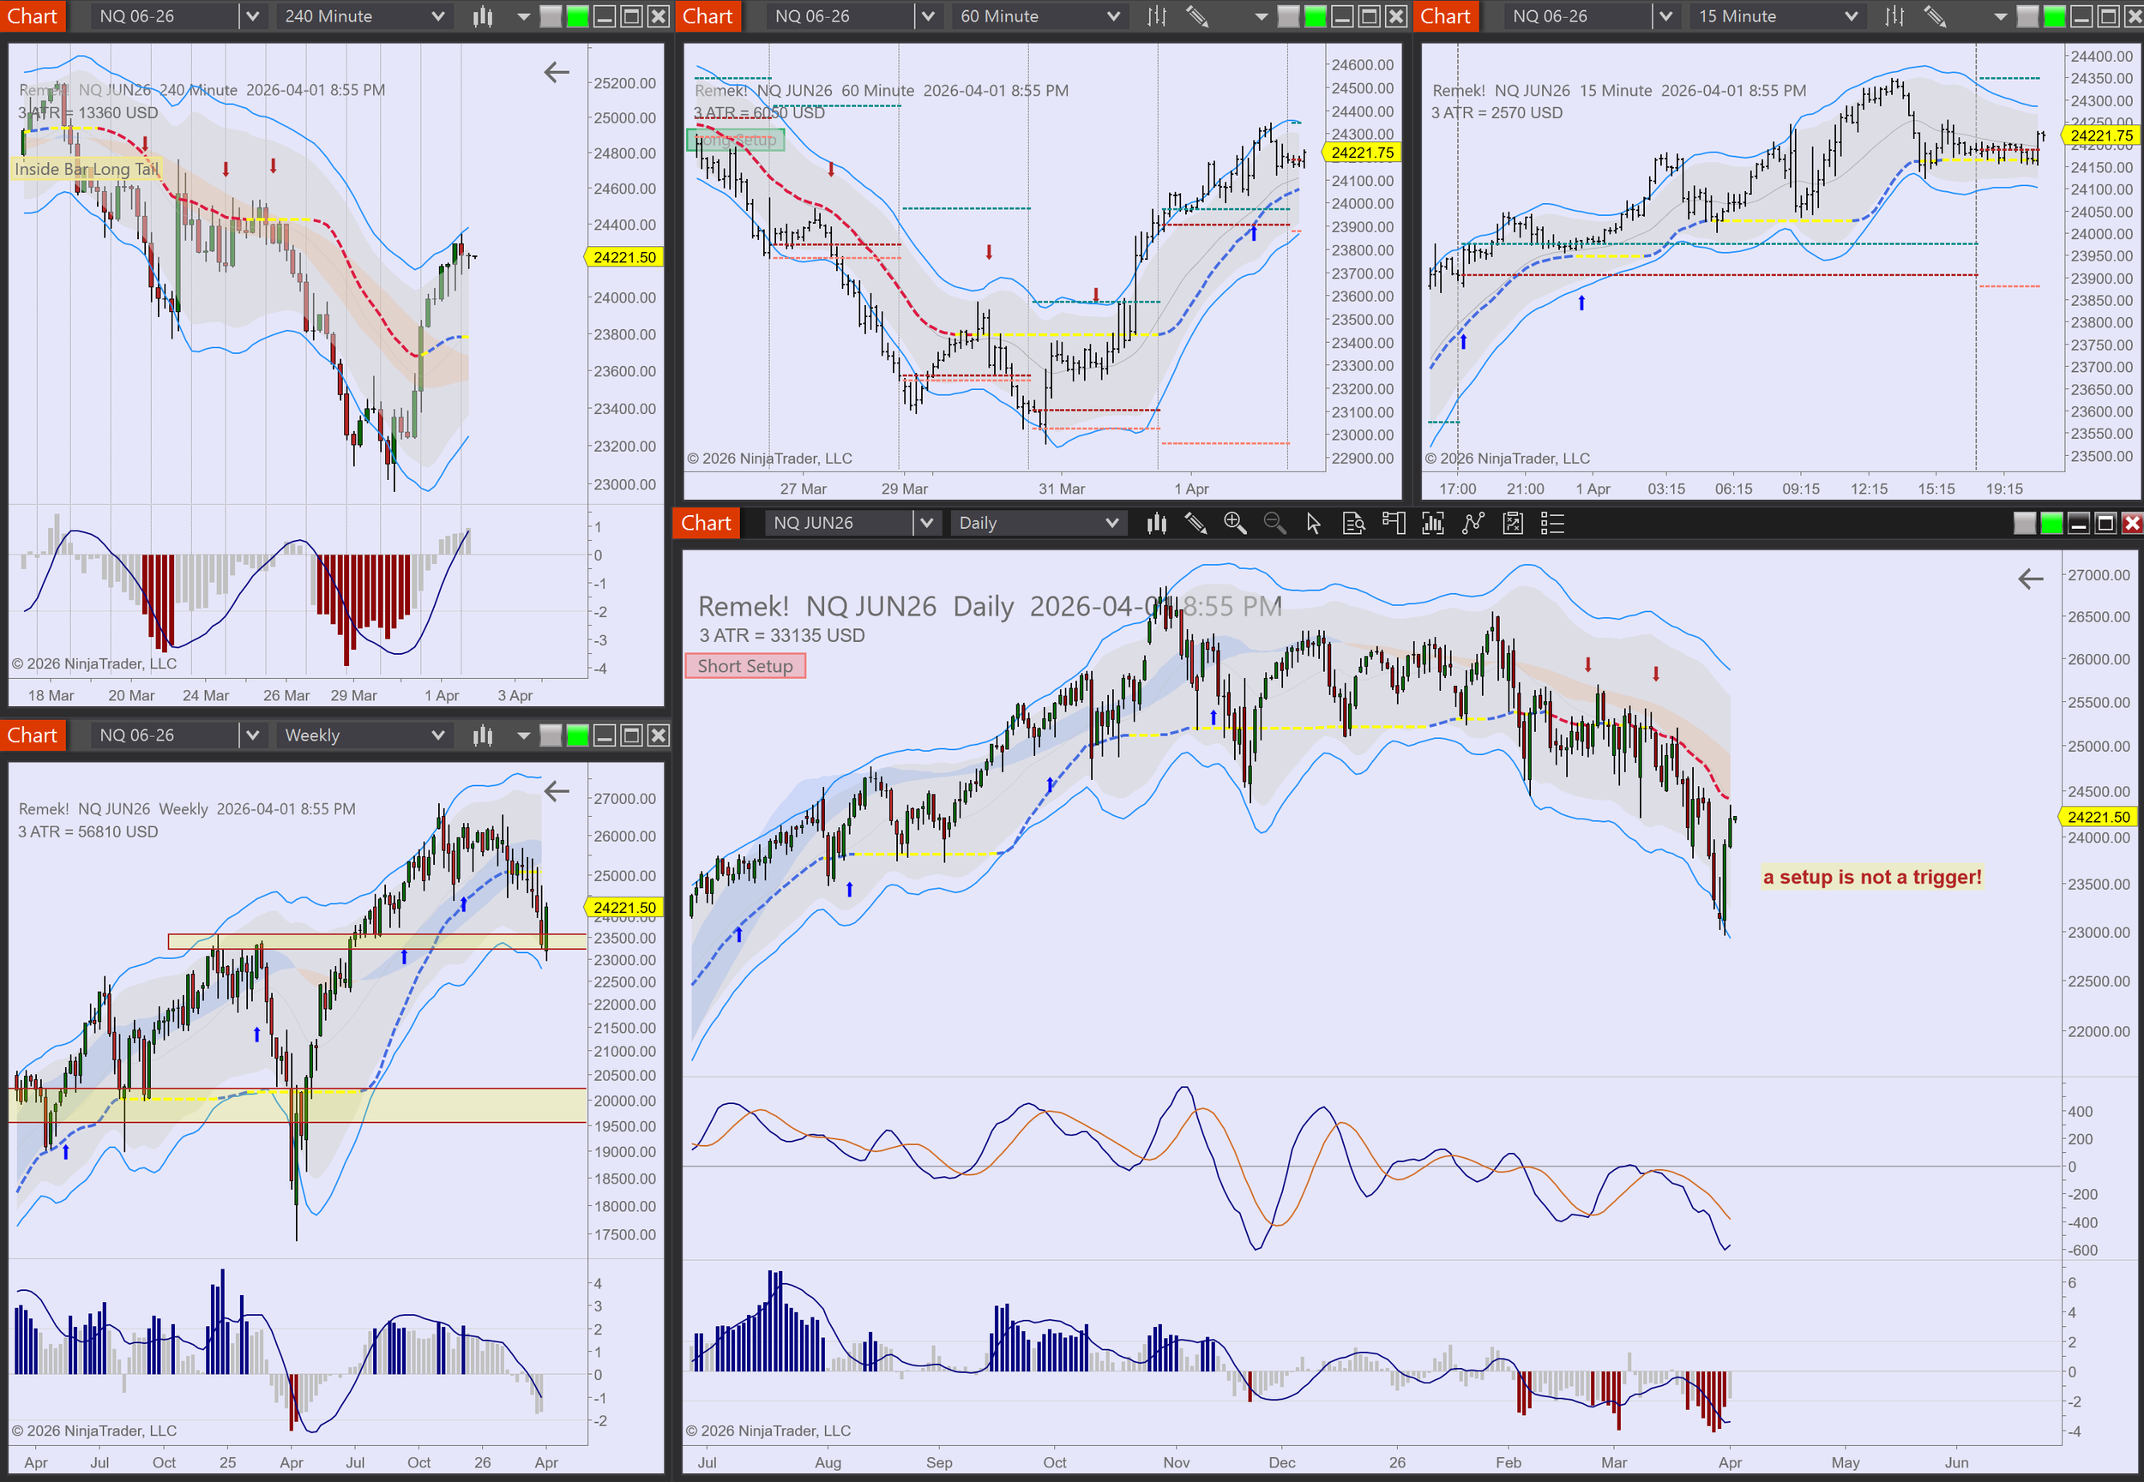Viewport: 2144px width, 1482px height.
Task: Select the cursor pointer tool on Daily chart
Action: (1313, 524)
